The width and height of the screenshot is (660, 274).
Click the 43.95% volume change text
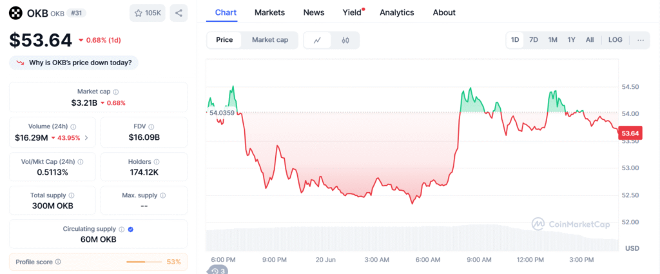[69, 137]
